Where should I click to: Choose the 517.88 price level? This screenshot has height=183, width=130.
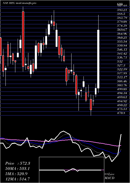[x=122, y=73]
